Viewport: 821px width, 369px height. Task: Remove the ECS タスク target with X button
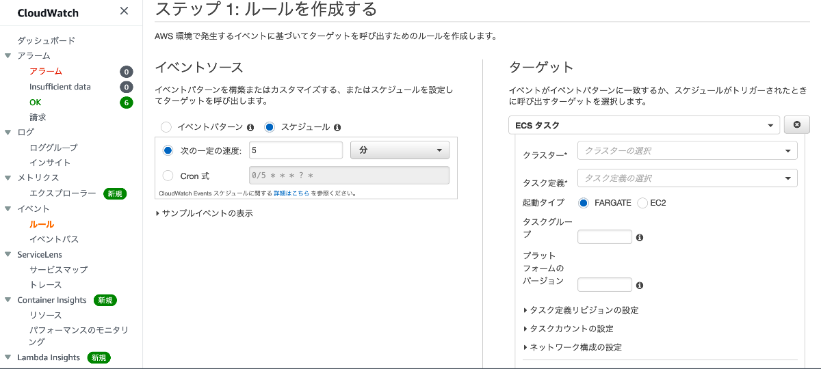pos(797,125)
